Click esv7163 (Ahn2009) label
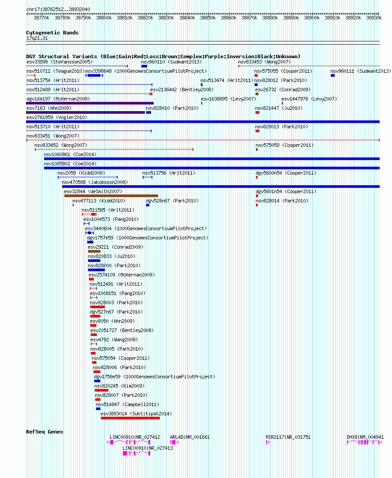The image size is (392, 478). (x=49, y=108)
